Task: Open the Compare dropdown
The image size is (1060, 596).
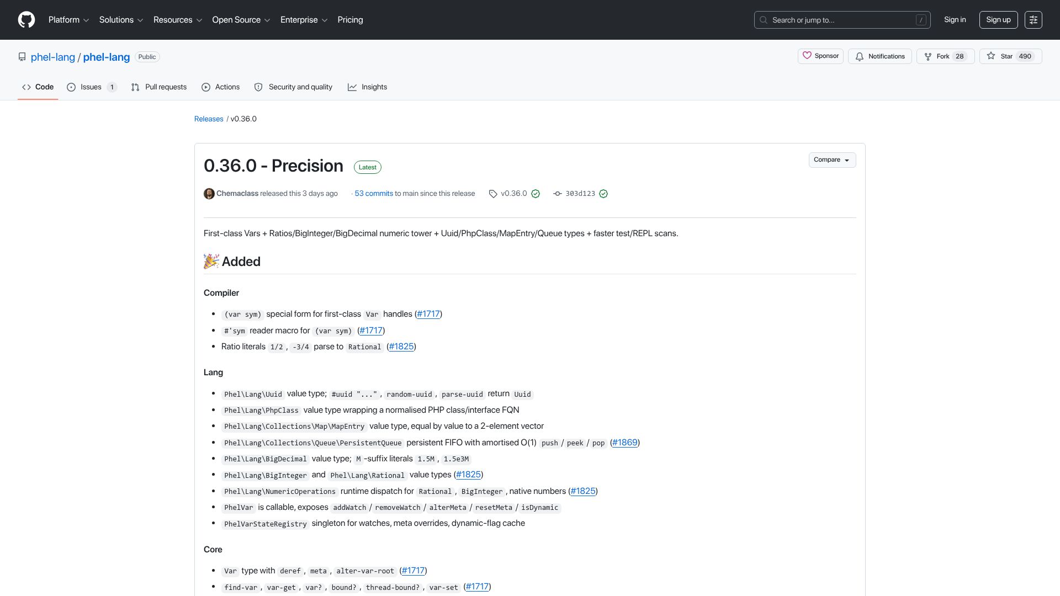Action: 832,160
